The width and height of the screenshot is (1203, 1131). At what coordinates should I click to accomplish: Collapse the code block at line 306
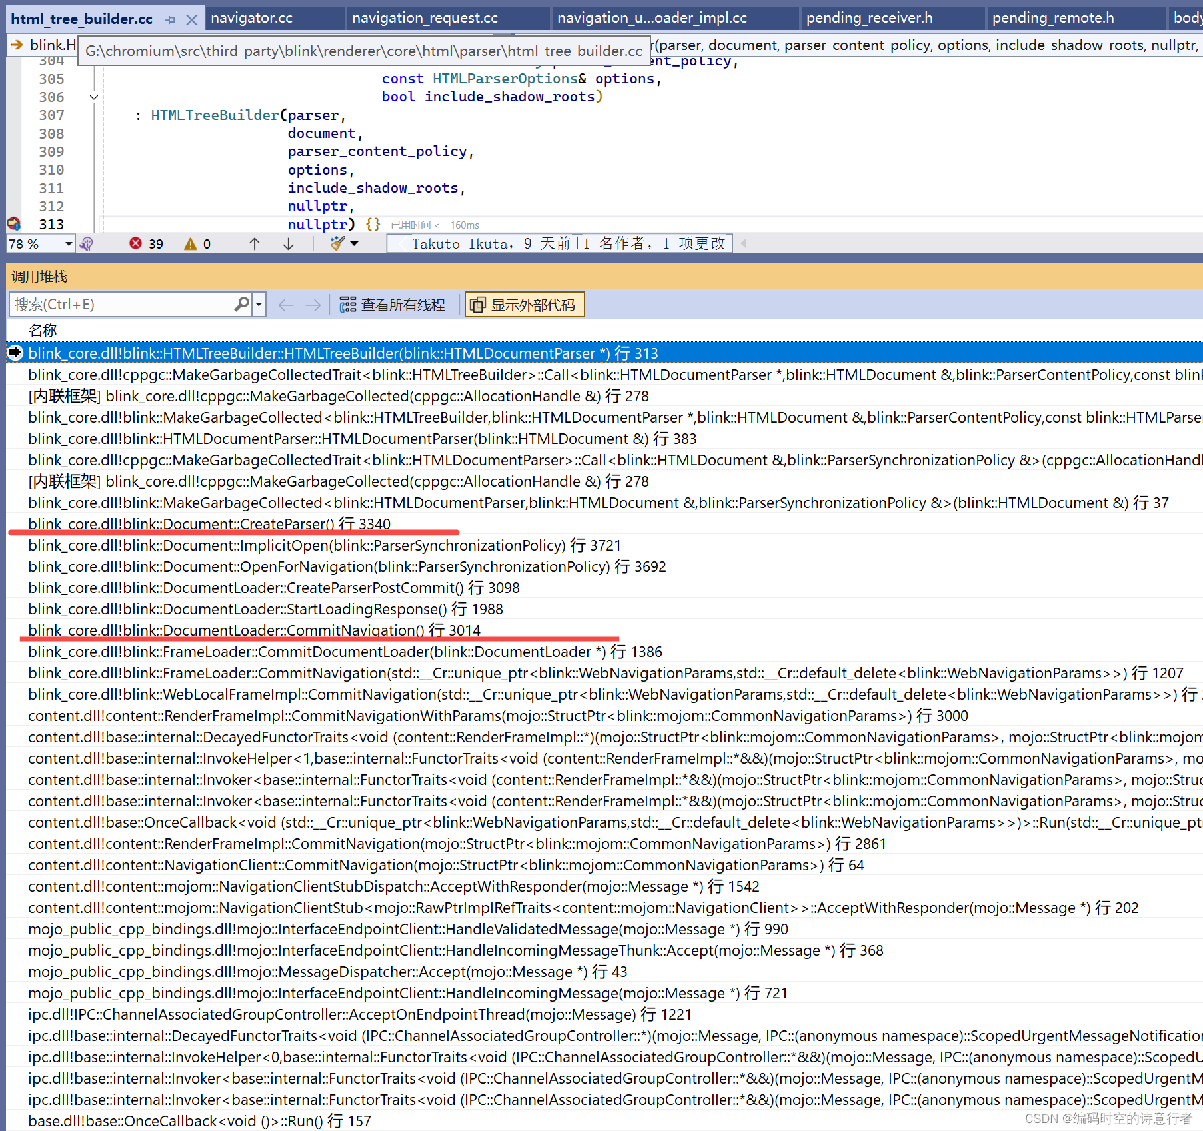94,97
